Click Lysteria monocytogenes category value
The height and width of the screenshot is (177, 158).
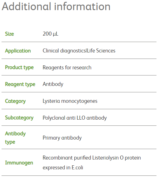coord(70,101)
